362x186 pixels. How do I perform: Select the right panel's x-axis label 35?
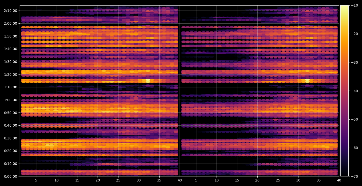(x=319, y=180)
